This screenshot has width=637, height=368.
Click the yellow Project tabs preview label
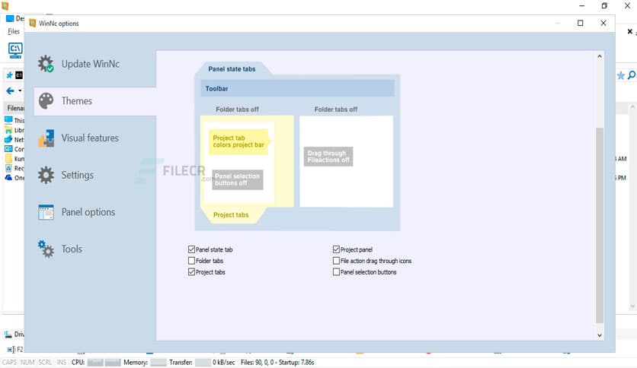[230, 215]
